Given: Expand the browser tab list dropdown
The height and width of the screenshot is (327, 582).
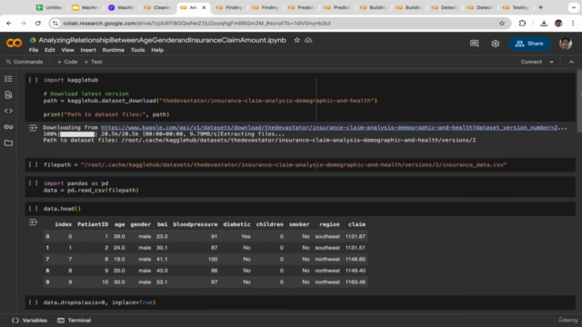Looking at the screenshot, I should click(574, 7).
